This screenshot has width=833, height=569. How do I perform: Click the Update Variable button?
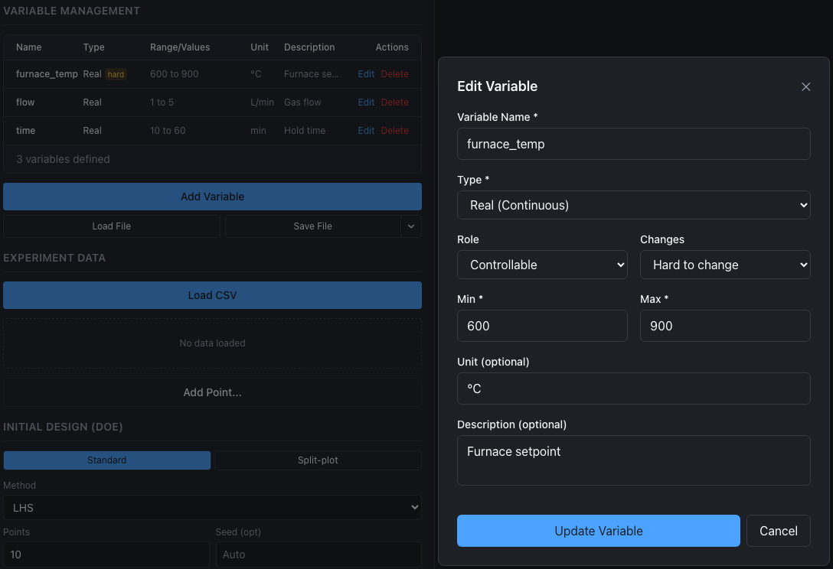598,531
